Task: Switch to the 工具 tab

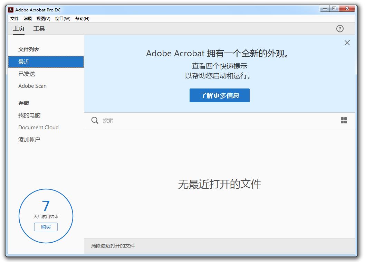Action: coord(39,29)
